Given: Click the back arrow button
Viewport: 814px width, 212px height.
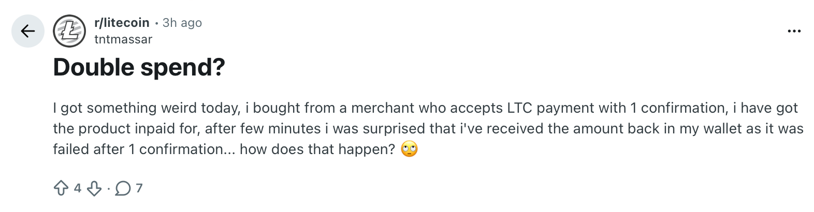Looking at the screenshot, I should (28, 31).
